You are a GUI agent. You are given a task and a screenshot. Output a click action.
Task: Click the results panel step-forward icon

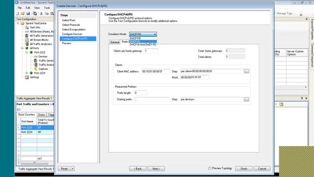click(x=19, y=109)
